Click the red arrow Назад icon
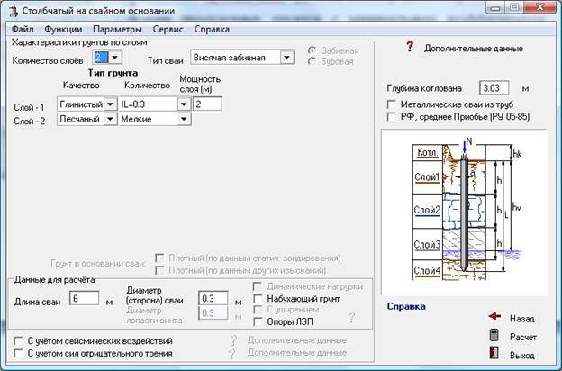This screenshot has height=371, width=562. (494, 317)
